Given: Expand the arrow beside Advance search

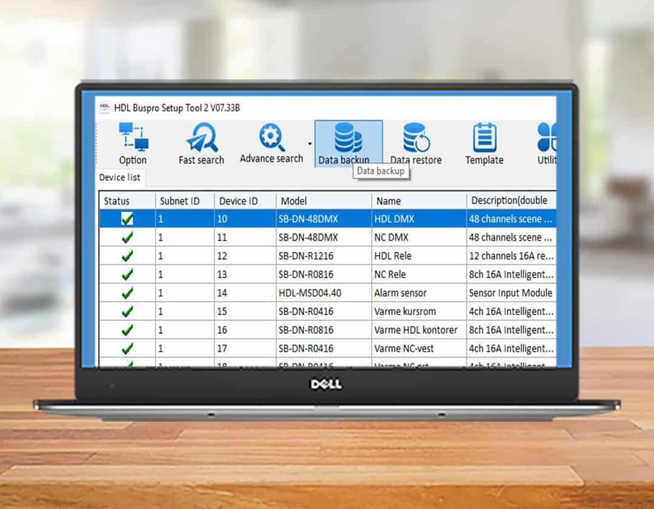Looking at the screenshot, I should (310, 144).
